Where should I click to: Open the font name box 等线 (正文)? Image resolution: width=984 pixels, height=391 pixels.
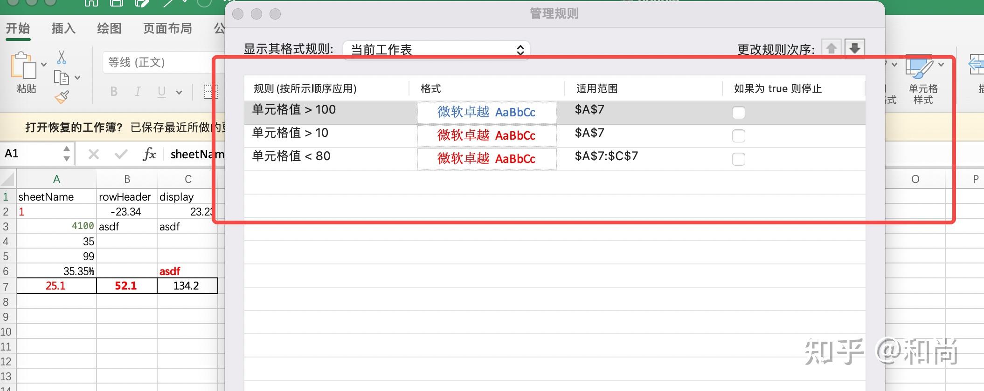(163, 62)
